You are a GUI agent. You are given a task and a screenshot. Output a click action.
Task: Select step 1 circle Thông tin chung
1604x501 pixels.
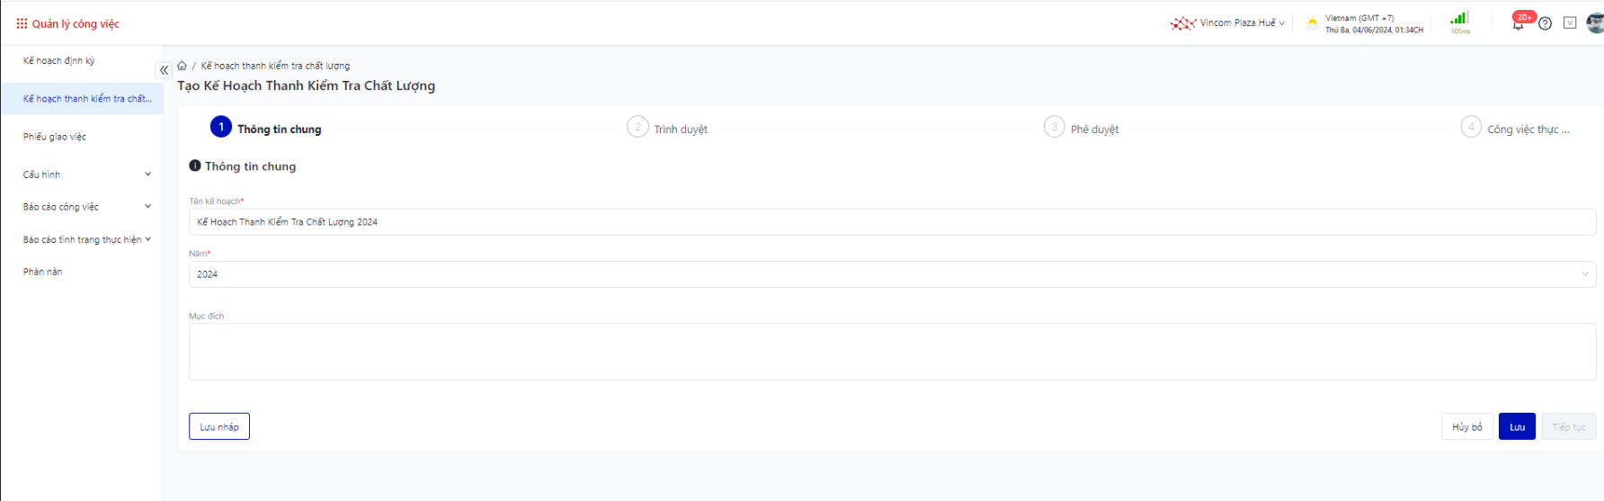221,127
